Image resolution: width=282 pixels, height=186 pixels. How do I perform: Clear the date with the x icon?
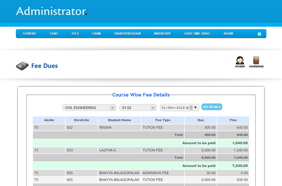coord(187,108)
